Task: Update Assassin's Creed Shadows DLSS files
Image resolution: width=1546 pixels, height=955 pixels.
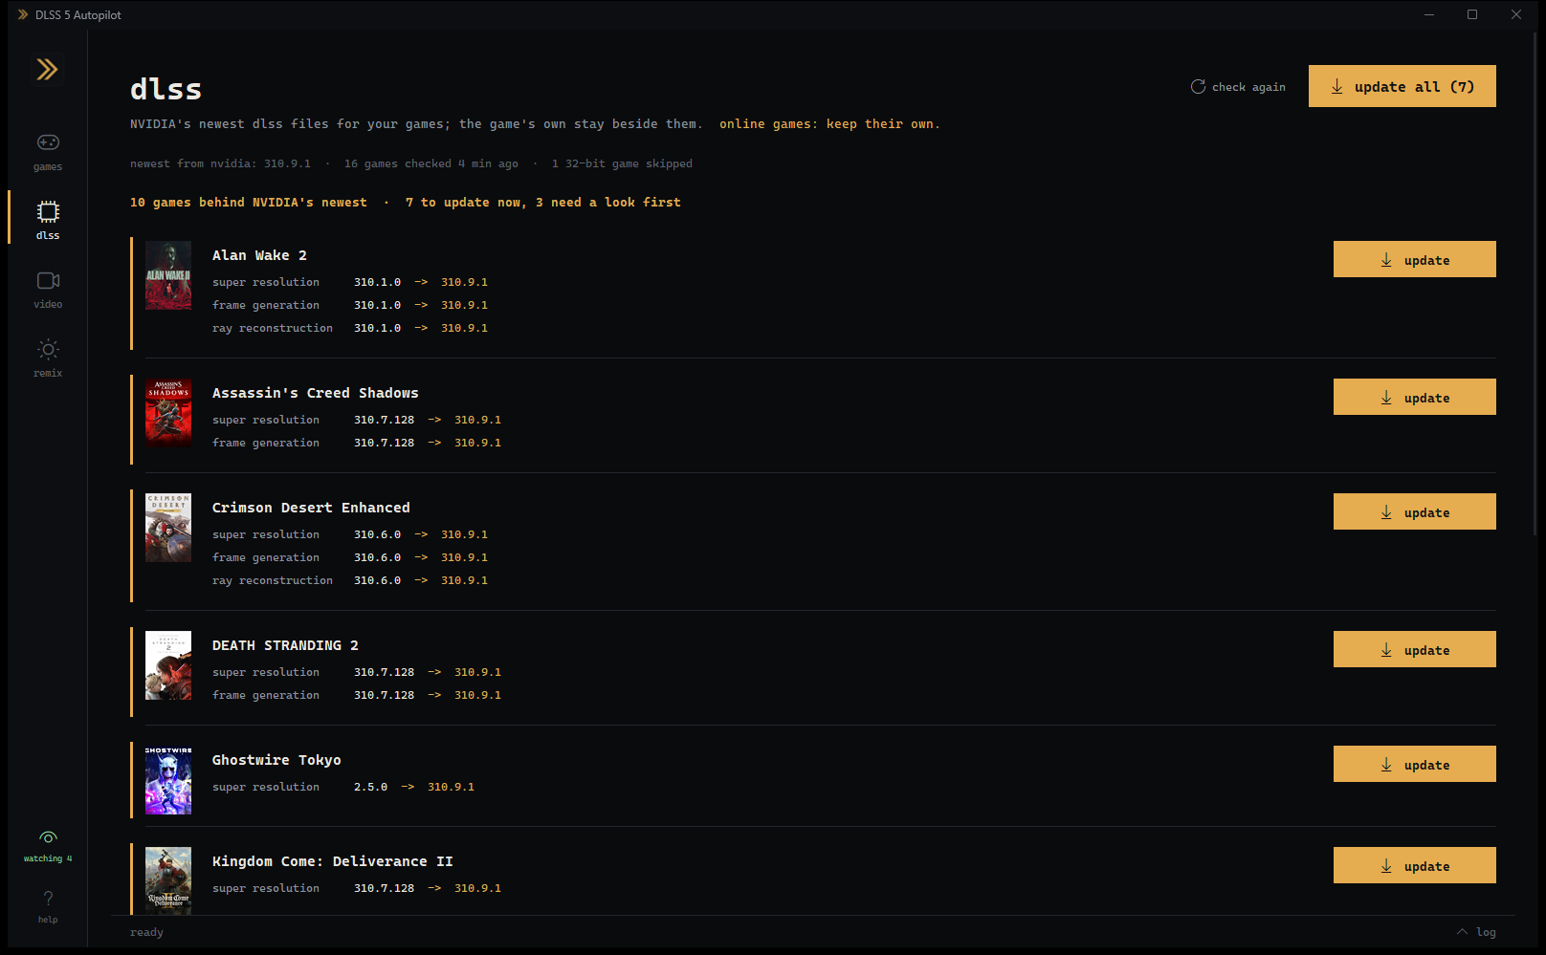Action: (x=1415, y=397)
